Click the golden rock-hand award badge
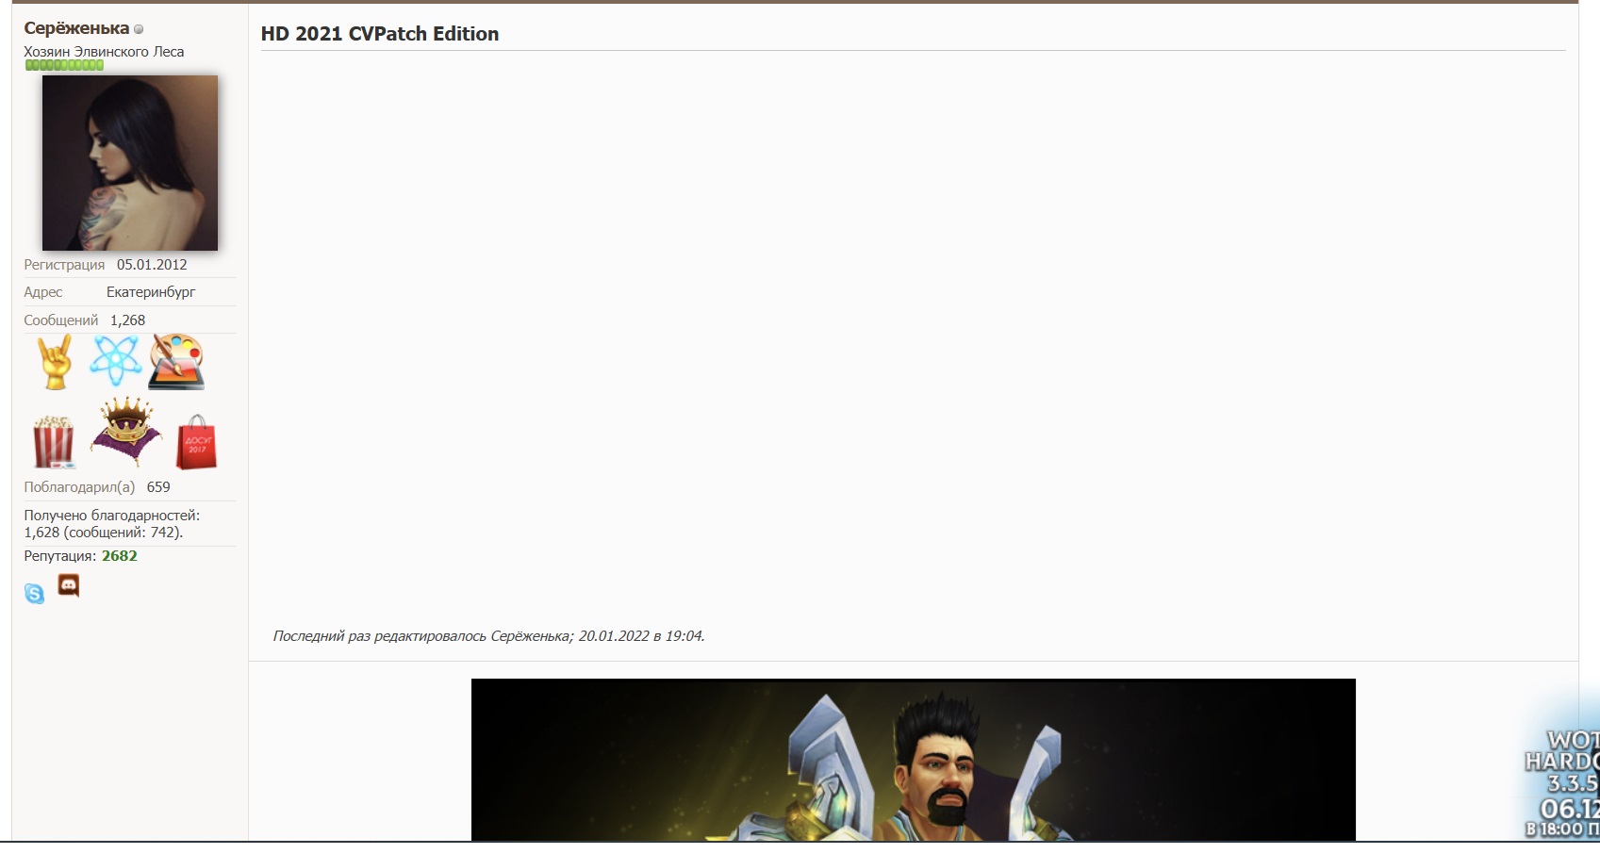 coord(54,362)
